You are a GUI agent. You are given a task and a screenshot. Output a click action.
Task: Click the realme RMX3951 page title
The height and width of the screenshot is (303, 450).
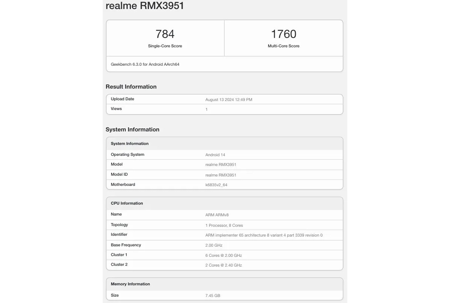pyautogui.click(x=145, y=6)
